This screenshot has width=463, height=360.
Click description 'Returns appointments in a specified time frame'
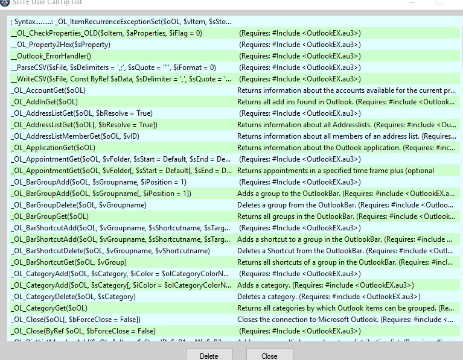pyautogui.click(x=336, y=171)
